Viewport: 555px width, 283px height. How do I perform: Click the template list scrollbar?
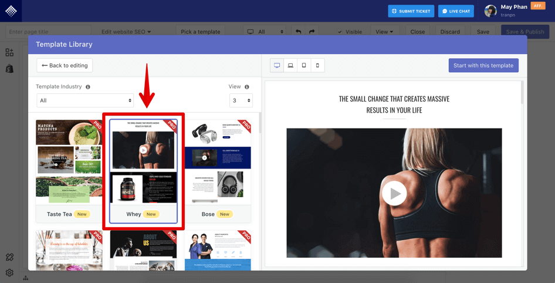(259, 123)
